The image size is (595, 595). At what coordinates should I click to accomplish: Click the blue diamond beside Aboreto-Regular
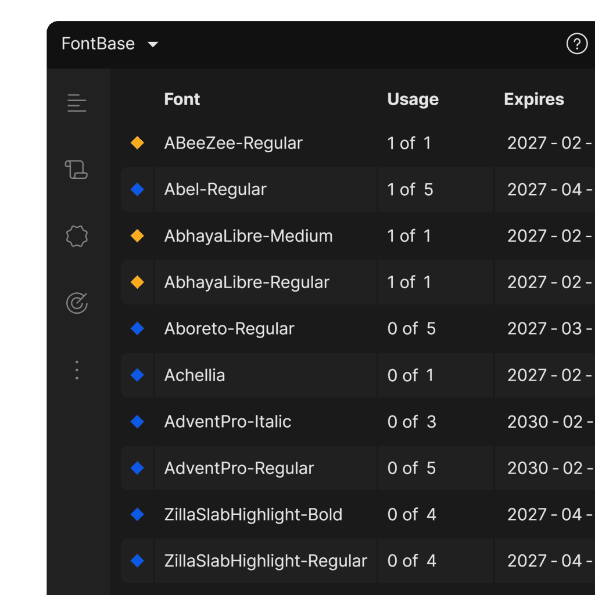pyautogui.click(x=137, y=329)
